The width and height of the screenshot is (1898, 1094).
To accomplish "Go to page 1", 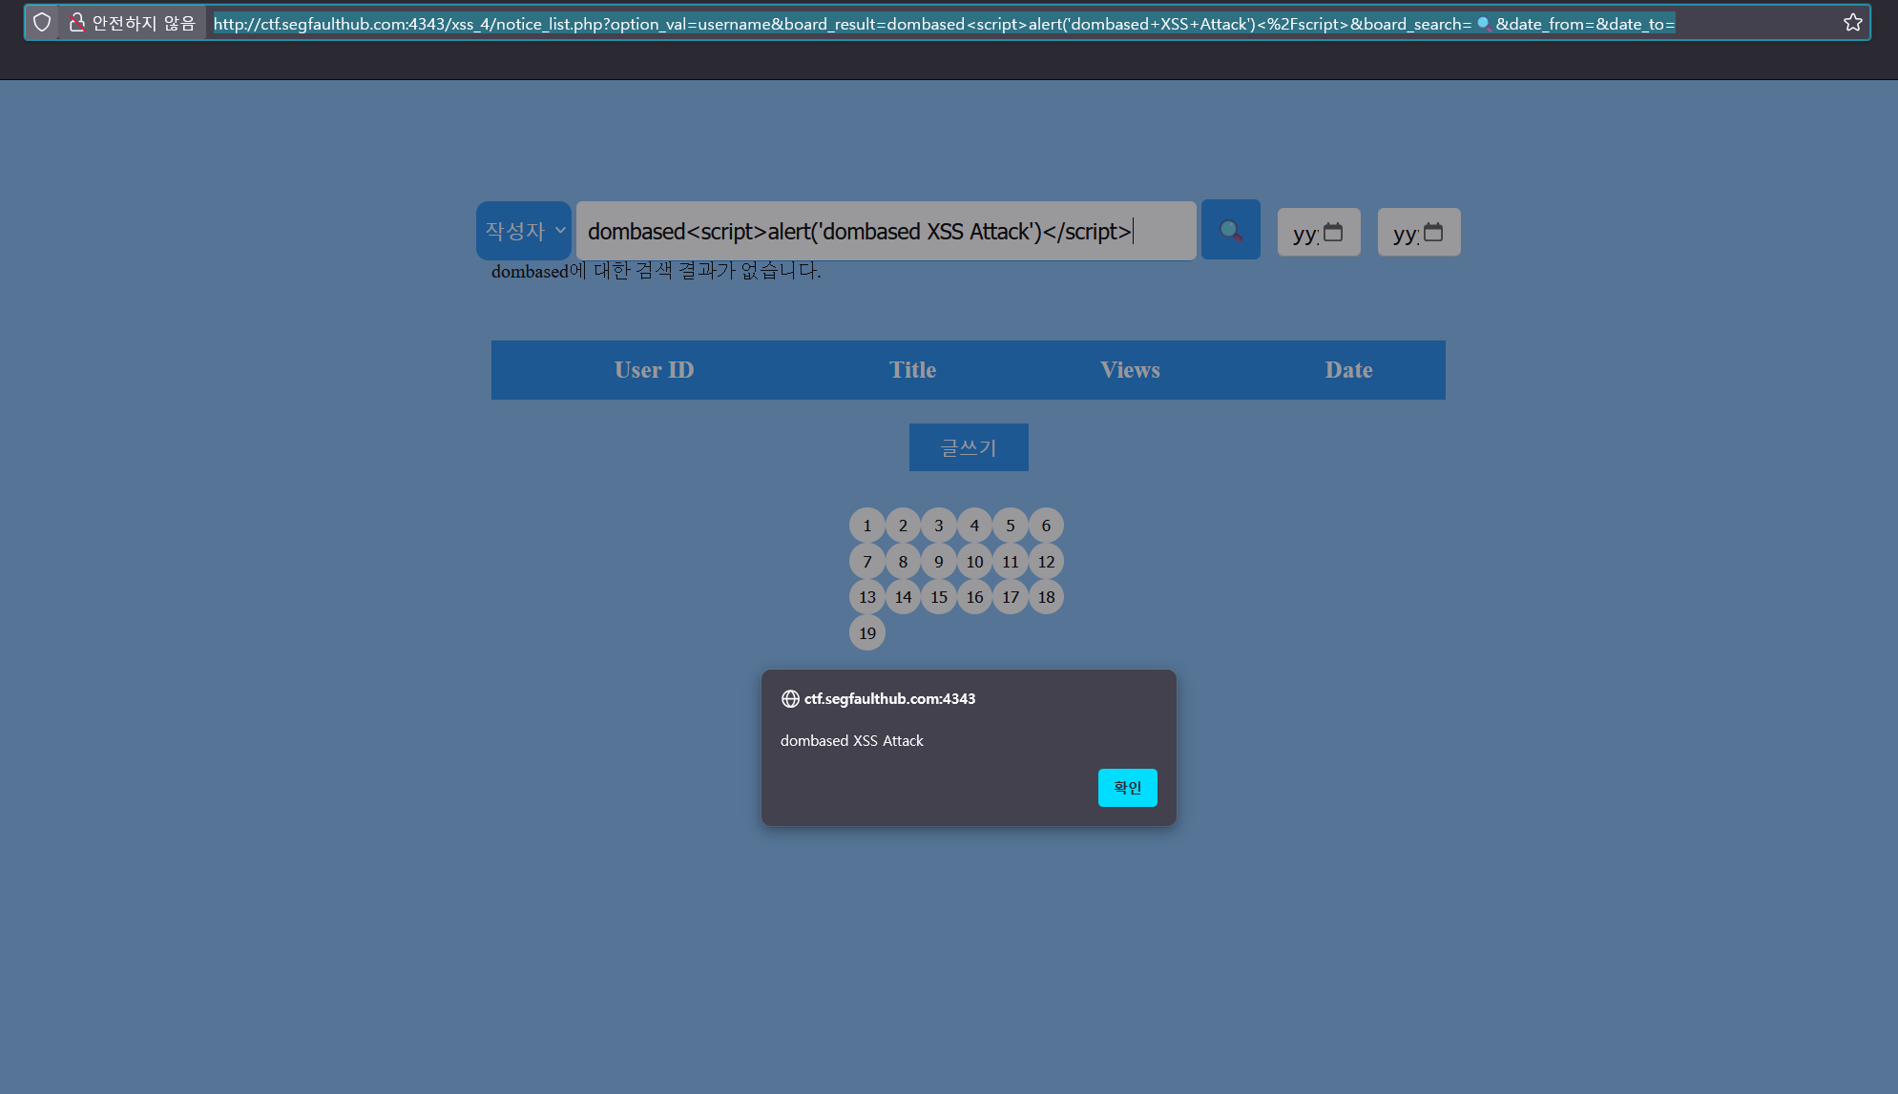I will 867,526.
